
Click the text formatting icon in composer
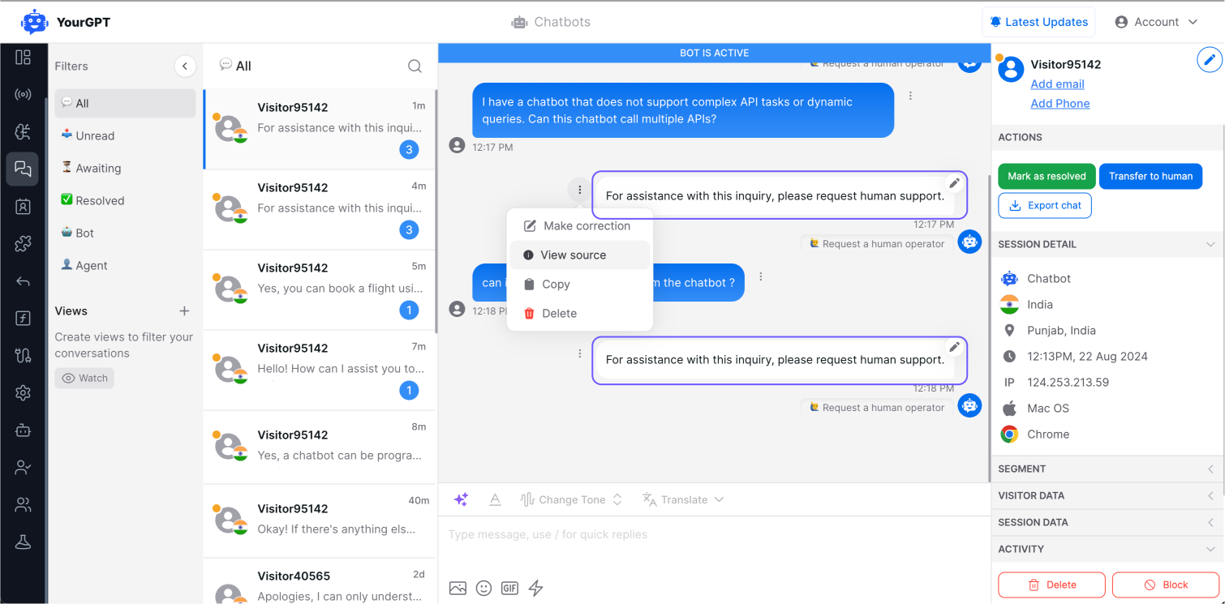click(495, 499)
